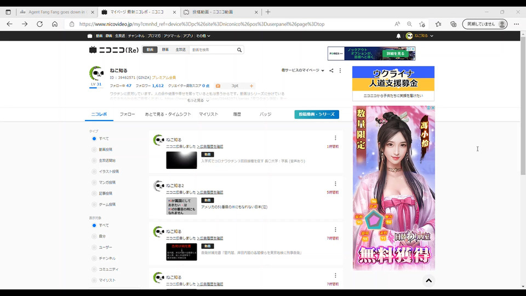Add this page to favorites
Image resolution: width=526 pixels, height=296 pixels.
(x=422, y=24)
